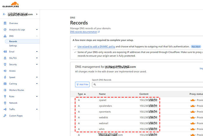This screenshot has width=203, height=136.
Task: Open Network sidebar item
Action: [x=13, y=103]
